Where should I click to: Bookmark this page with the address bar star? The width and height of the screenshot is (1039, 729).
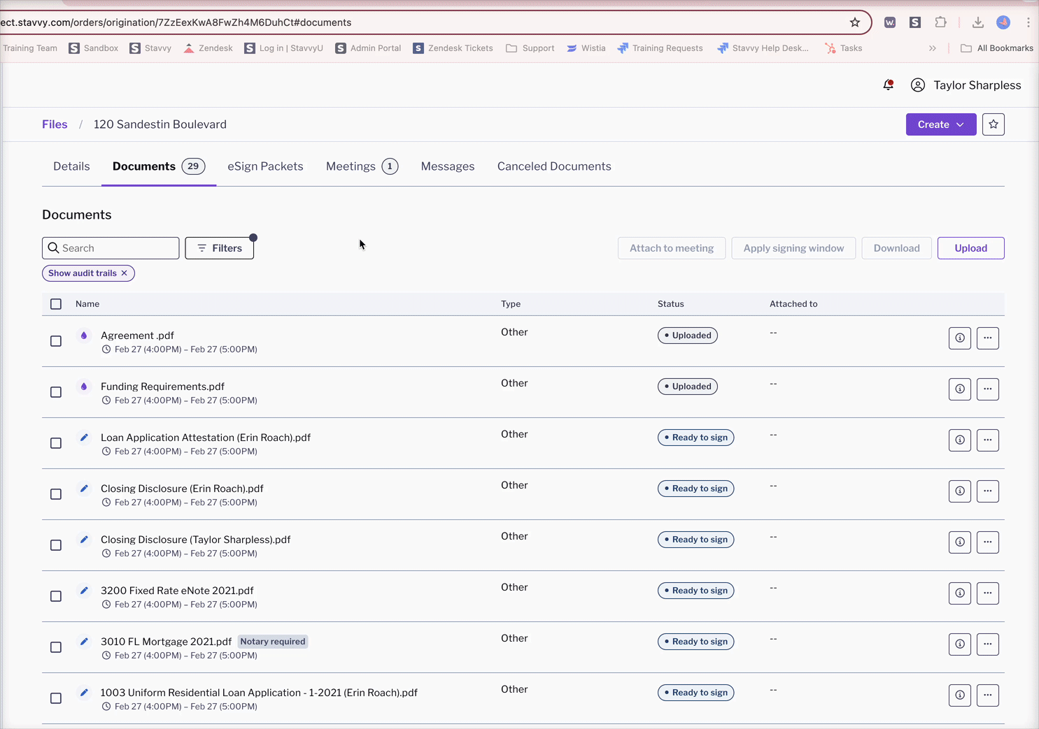point(855,22)
